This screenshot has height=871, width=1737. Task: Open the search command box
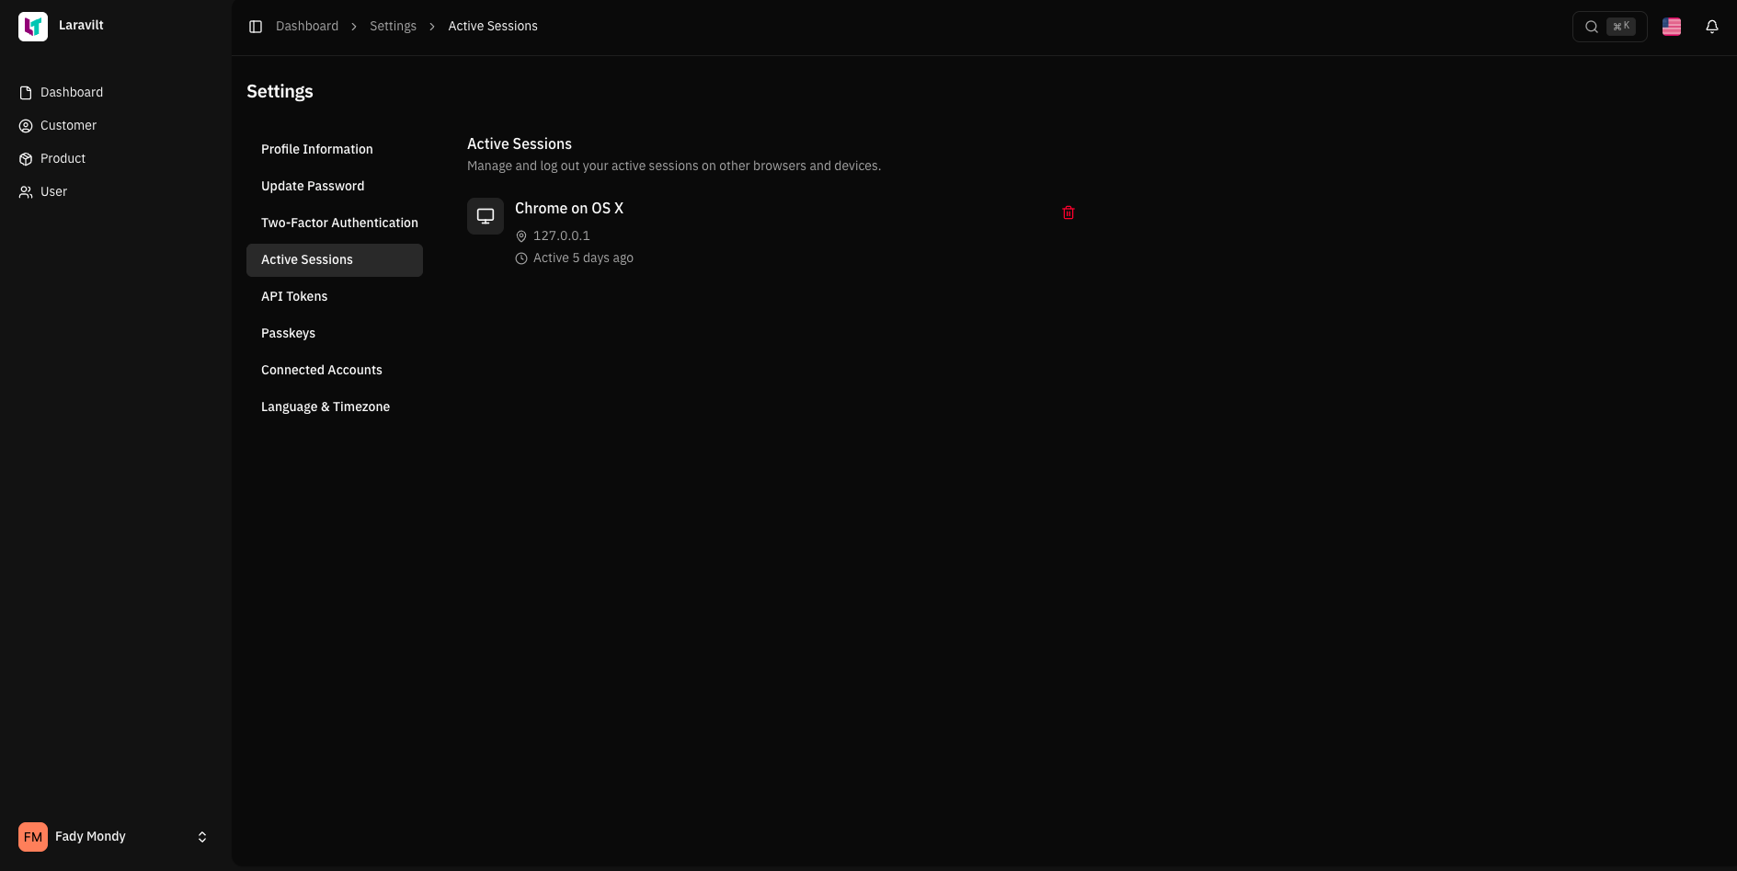(1609, 27)
